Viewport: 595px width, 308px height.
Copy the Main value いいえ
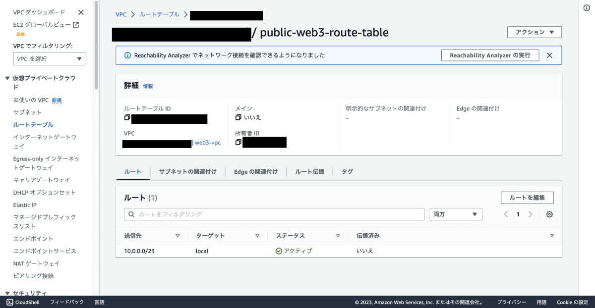point(238,117)
